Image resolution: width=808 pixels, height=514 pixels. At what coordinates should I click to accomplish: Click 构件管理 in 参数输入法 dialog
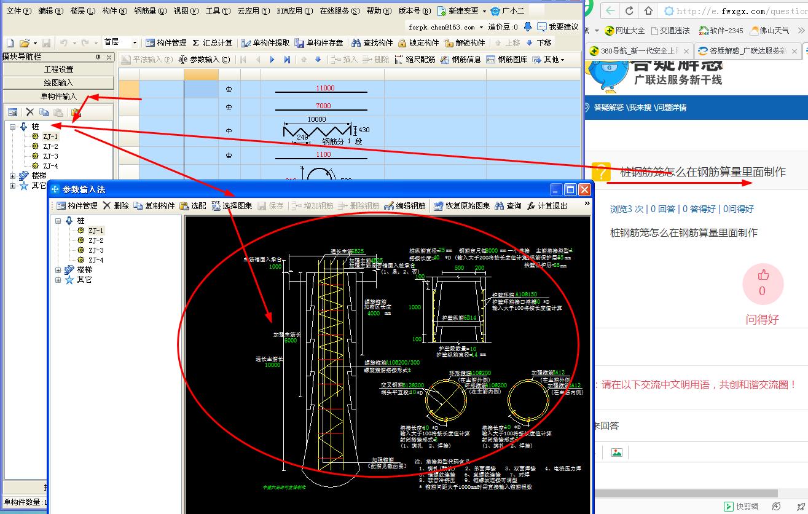coord(77,206)
